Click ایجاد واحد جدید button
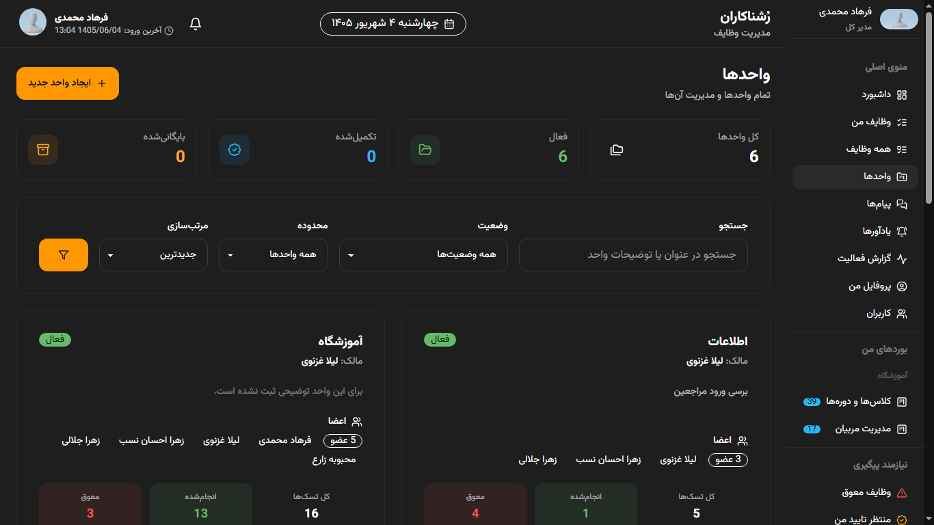 [68, 83]
